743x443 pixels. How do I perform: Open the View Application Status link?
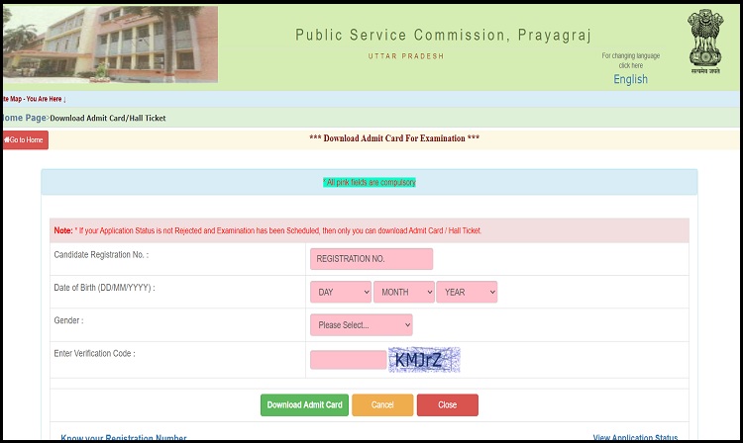tap(635, 438)
